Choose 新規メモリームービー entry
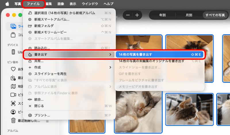This screenshot has height=135, width=230. click(69, 32)
